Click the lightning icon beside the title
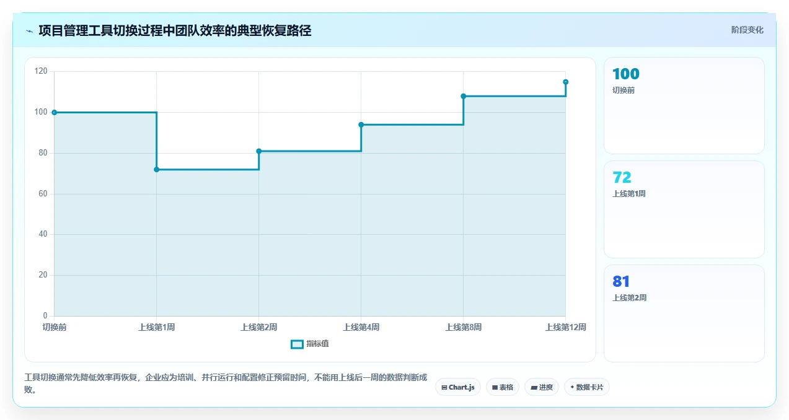This screenshot has width=789, height=420. tap(29, 31)
